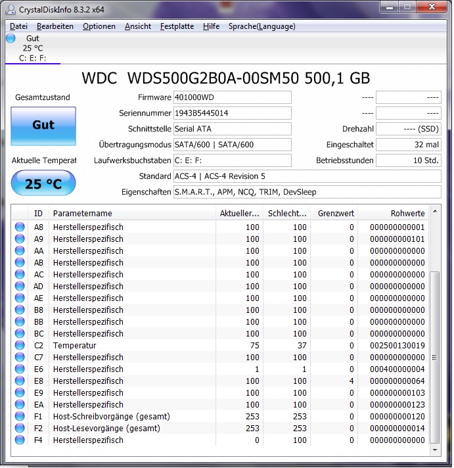The image size is (454, 468).
Task: Click the status icon of row F2
Action: click(x=20, y=428)
